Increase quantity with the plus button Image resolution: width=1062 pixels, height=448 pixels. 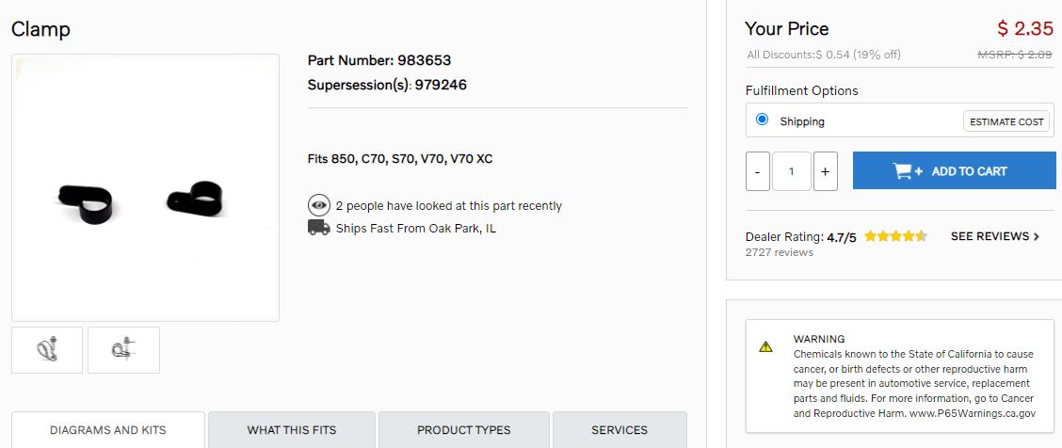(x=825, y=171)
